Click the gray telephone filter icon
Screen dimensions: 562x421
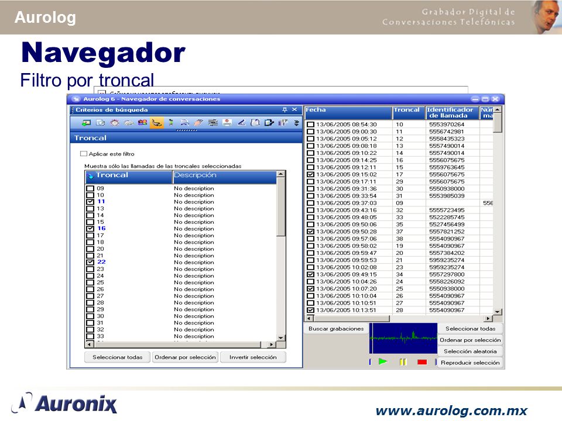[129, 123]
